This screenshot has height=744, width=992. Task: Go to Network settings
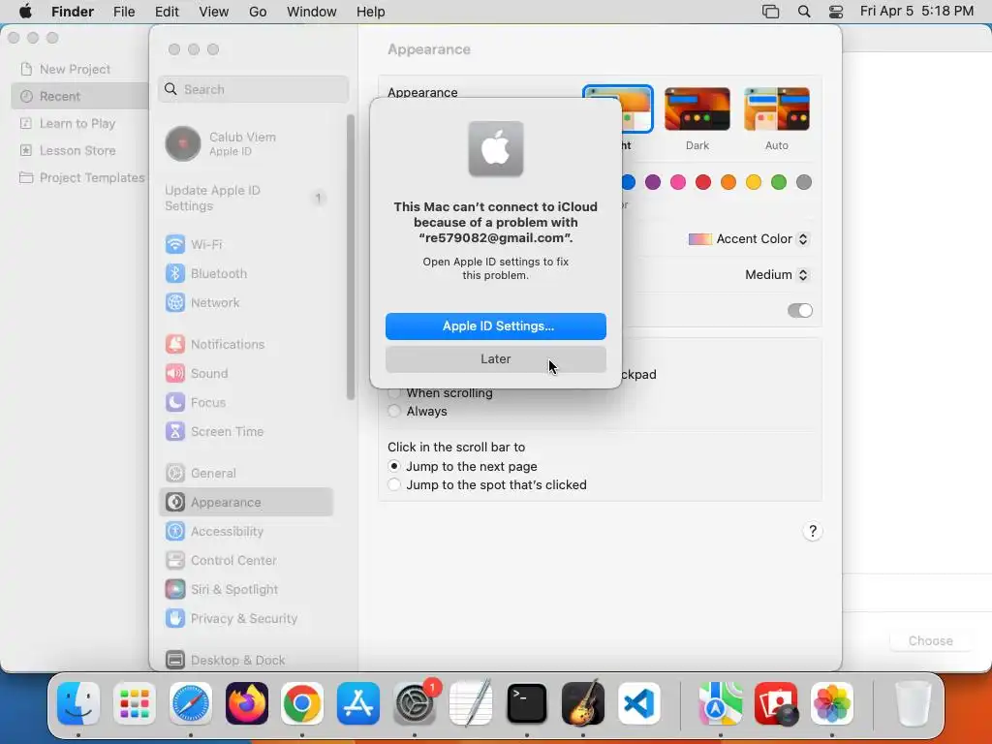click(246, 302)
